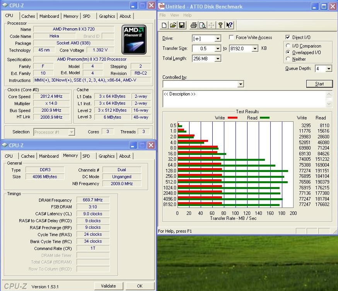Switch to CPU tab in lower CPU-Z window
The height and width of the screenshot is (291, 338).
9,156
